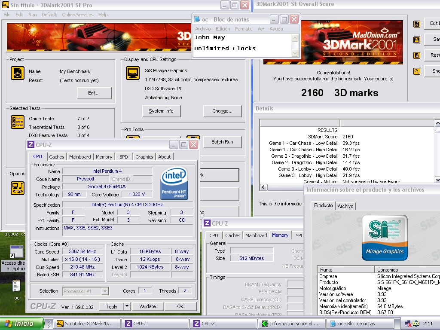Screen dimensions: 440x330
Task: Open the Tools dropdown arrow in CPU-Z
Action: pos(127,306)
